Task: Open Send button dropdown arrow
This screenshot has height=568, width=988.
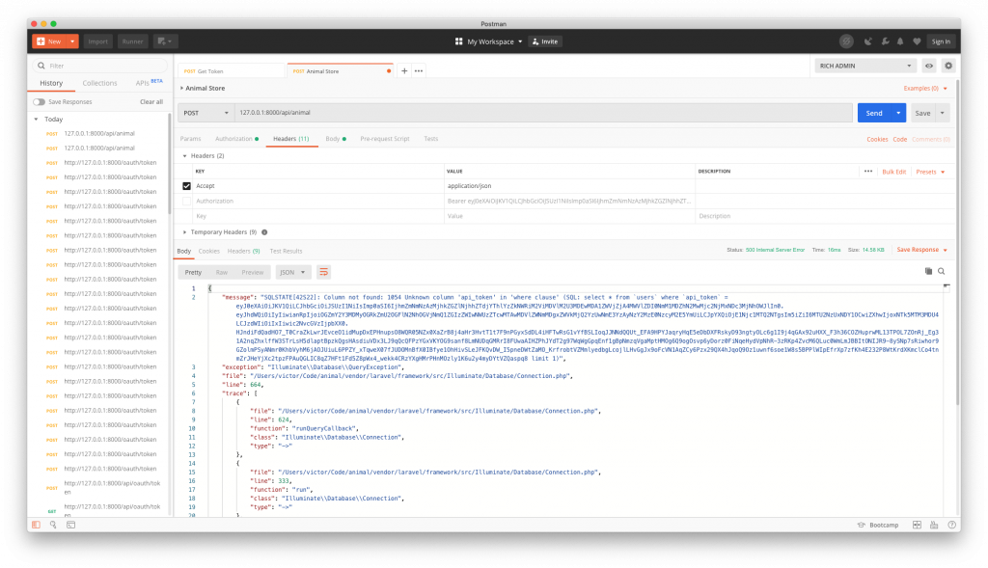Action: pyautogui.click(x=898, y=114)
